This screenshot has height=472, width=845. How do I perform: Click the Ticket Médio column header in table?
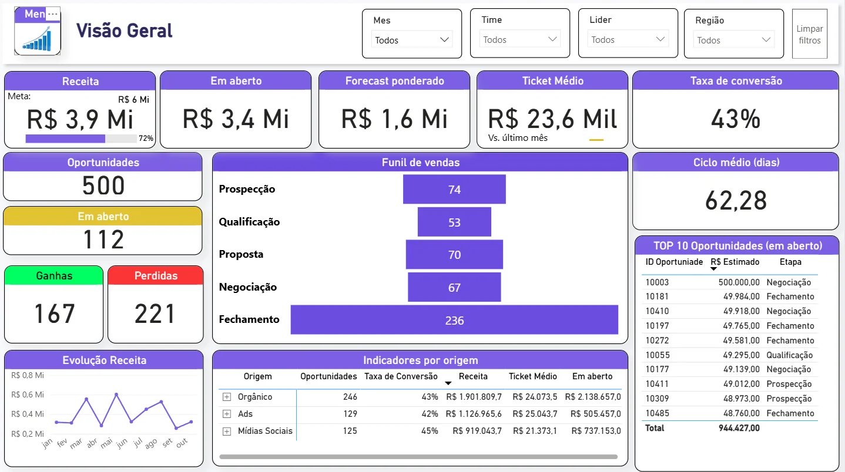pos(532,376)
